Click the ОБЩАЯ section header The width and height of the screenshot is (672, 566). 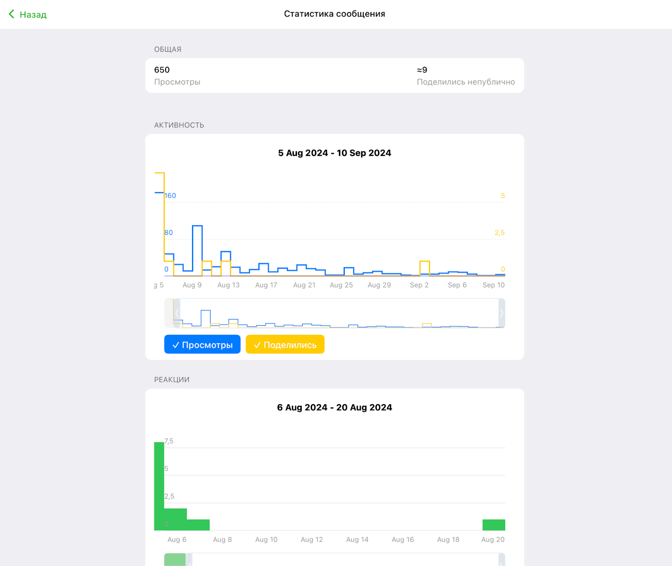(168, 50)
